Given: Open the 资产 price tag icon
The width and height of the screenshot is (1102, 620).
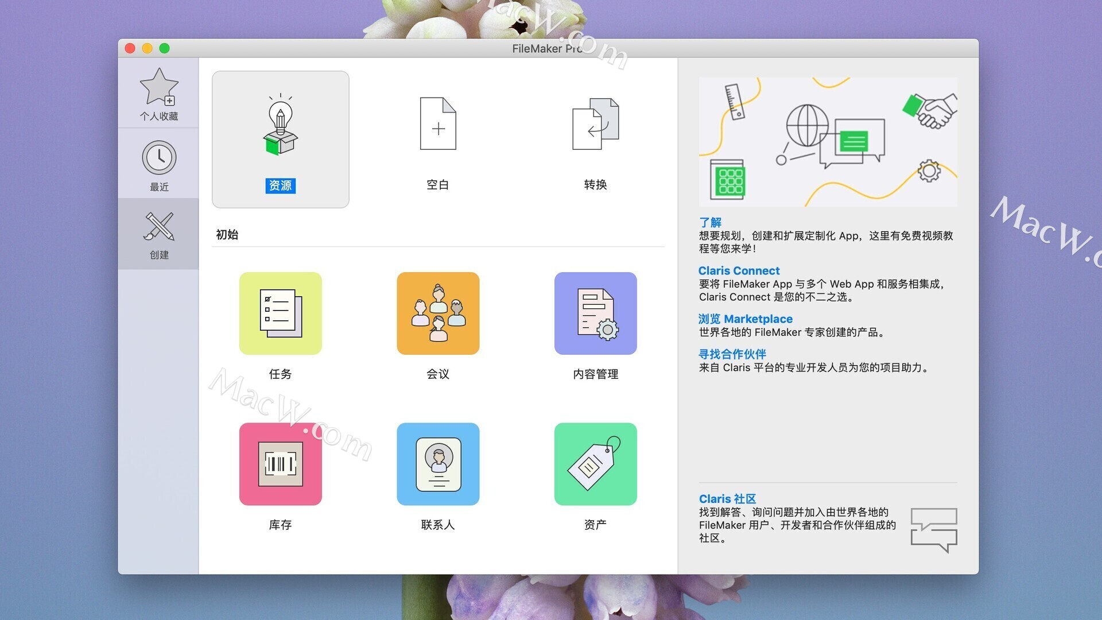Looking at the screenshot, I should 596,464.
